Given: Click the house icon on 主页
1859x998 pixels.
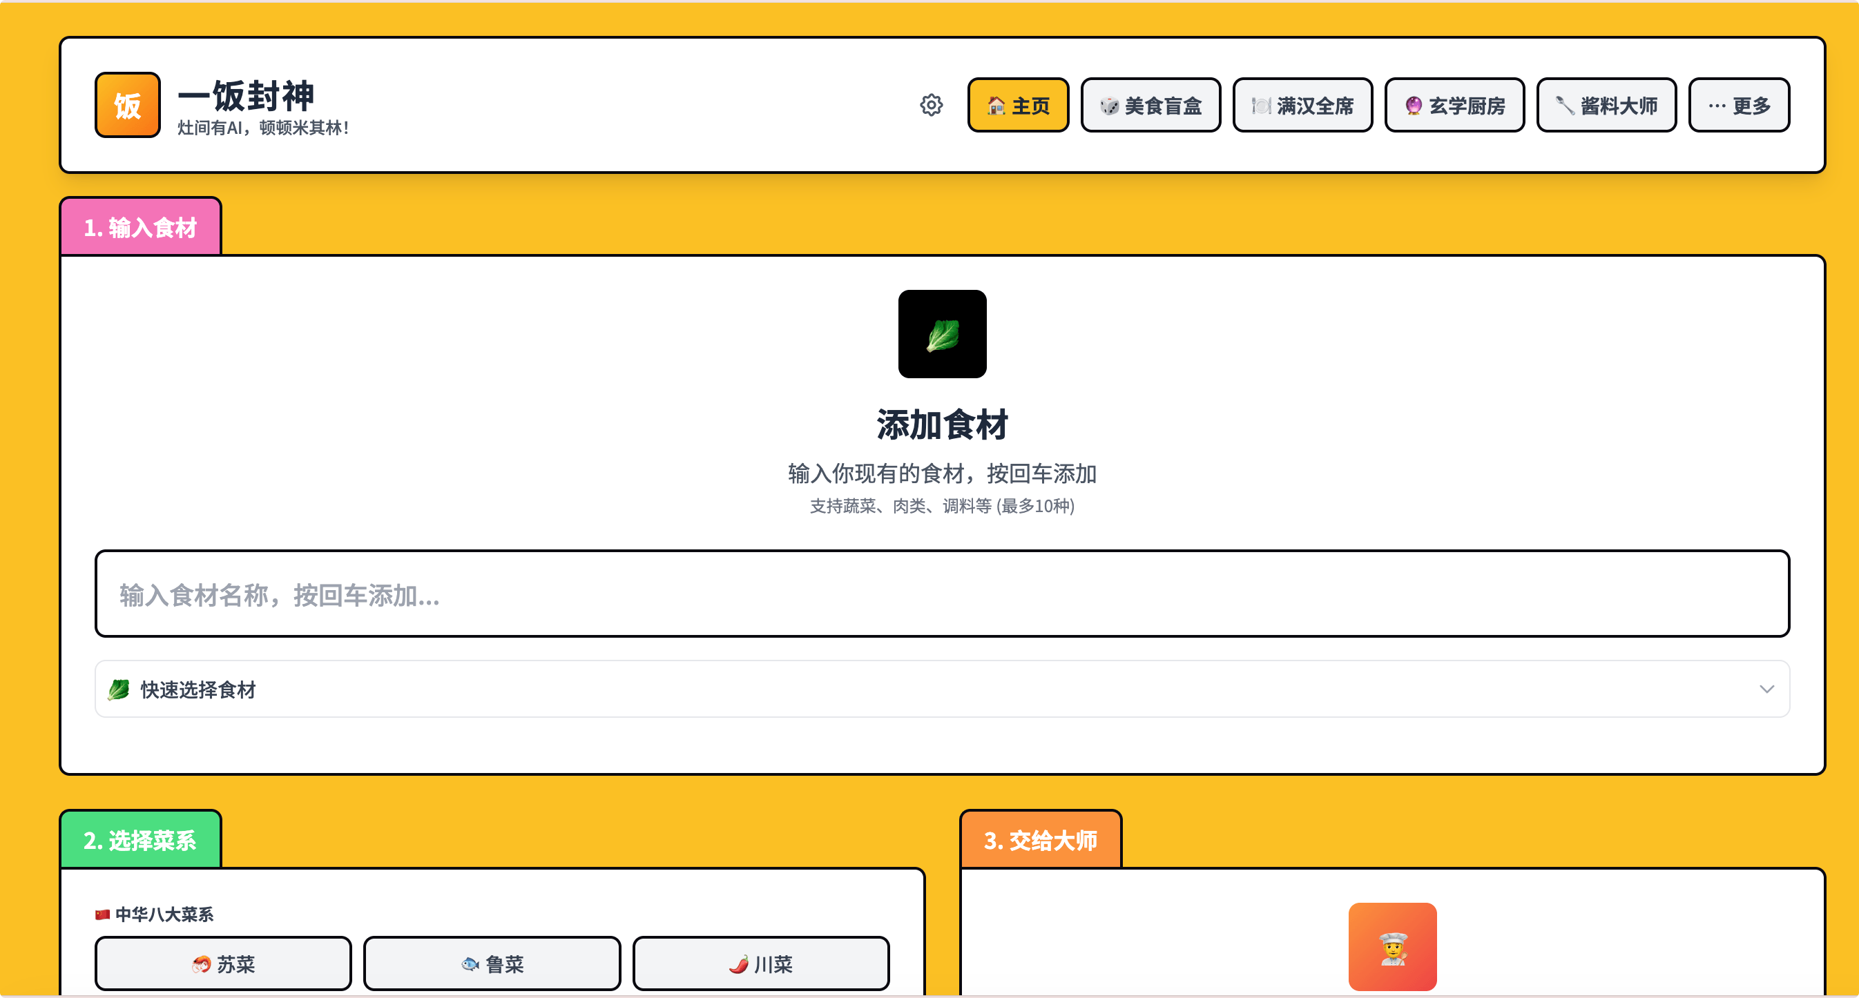Looking at the screenshot, I should point(996,106).
